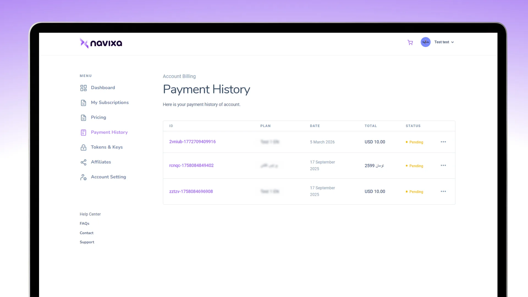
Task: Open the Contact link
Action: (x=87, y=233)
